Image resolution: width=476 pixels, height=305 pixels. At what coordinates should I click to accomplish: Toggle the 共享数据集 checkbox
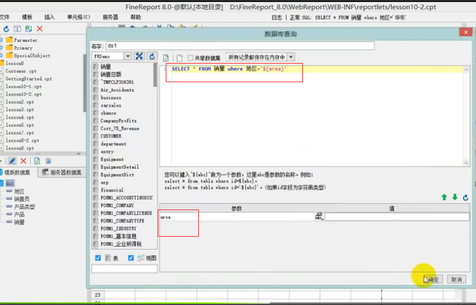click(190, 58)
